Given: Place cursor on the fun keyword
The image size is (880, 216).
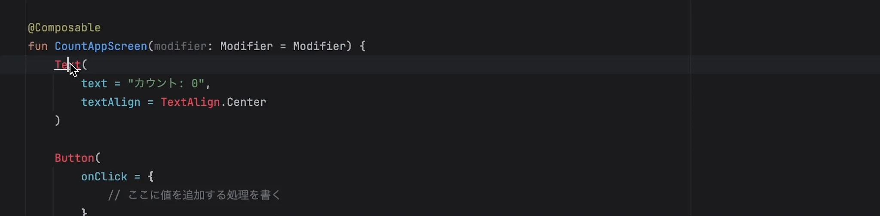Looking at the screenshot, I should pos(38,46).
